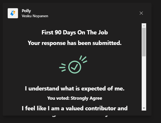This screenshot has width=161, height=123.
Task: Click the "First 90 Days On The Job" heading
Action: (75, 33)
